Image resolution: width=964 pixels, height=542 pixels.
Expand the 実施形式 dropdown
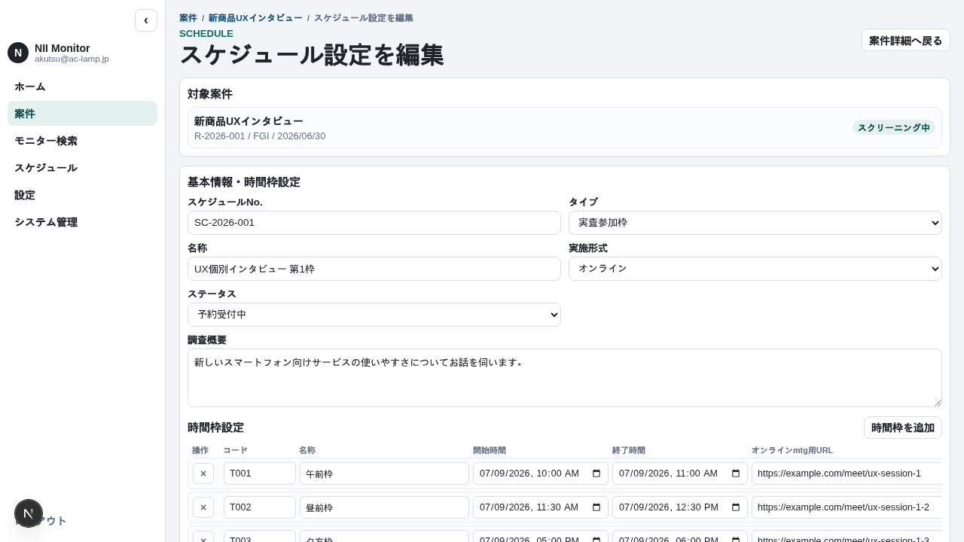click(x=755, y=269)
